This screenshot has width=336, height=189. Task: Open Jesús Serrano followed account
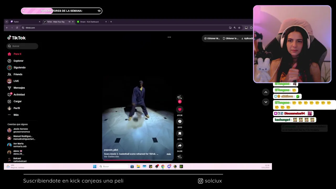[x=21, y=130]
